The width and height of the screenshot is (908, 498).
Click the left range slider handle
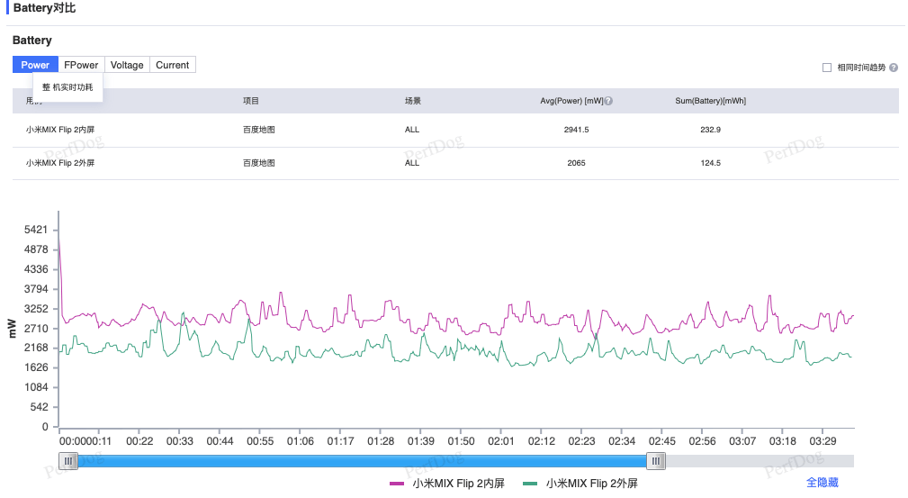tap(68, 461)
